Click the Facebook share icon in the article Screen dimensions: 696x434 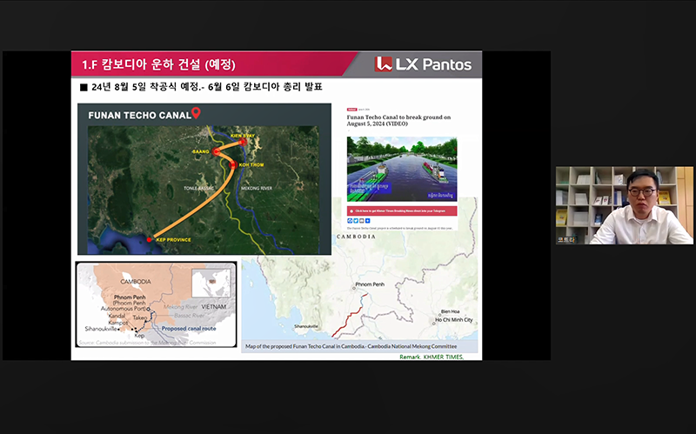(x=350, y=221)
